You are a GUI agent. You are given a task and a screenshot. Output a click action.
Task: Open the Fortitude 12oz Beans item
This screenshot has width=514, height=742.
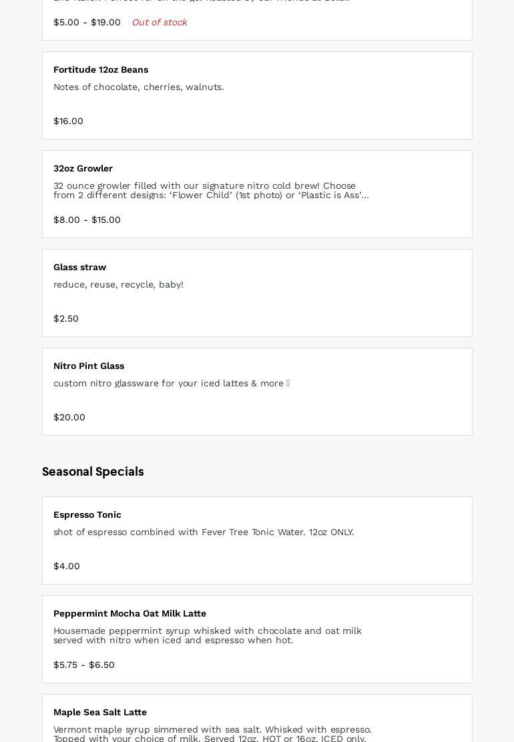pyautogui.click(x=101, y=69)
